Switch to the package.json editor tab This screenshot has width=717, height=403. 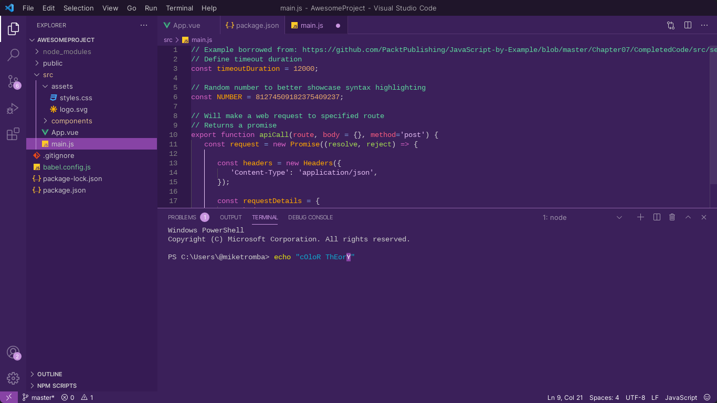pos(252,25)
